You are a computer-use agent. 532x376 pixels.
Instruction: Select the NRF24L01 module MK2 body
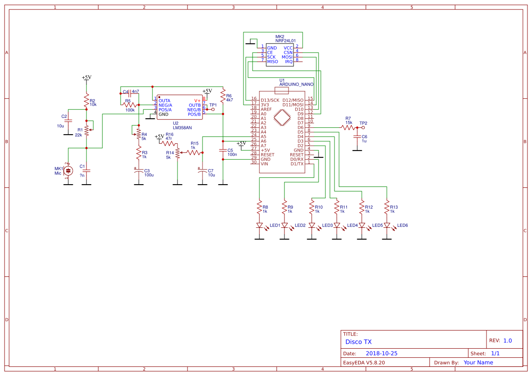click(x=279, y=55)
